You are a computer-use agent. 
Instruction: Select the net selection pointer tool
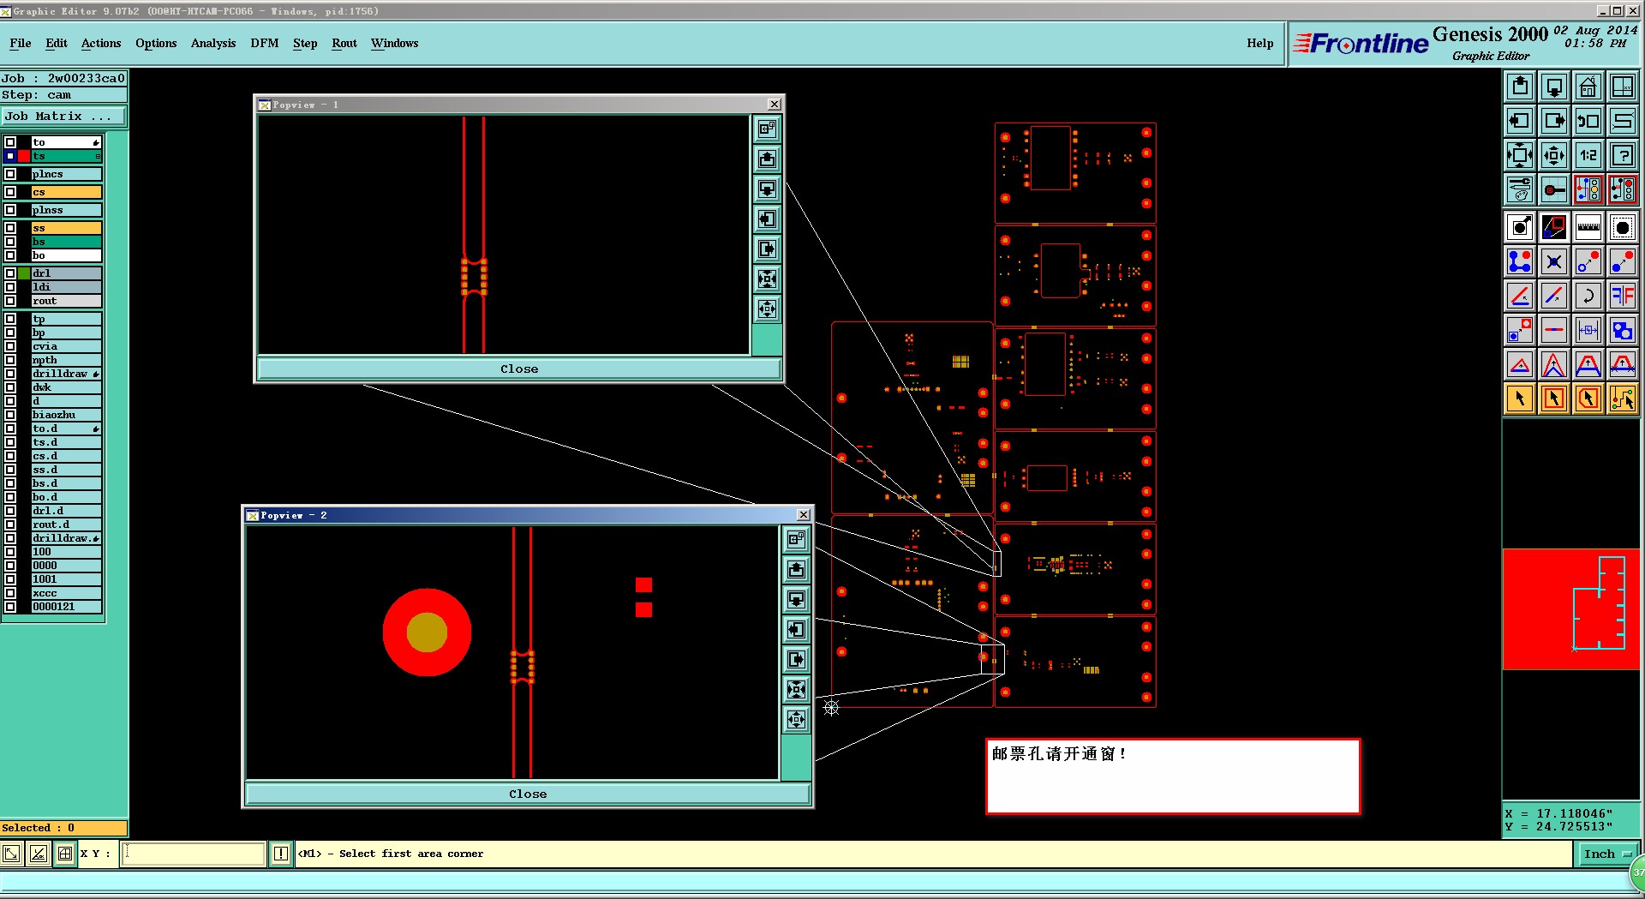tap(1623, 399)
